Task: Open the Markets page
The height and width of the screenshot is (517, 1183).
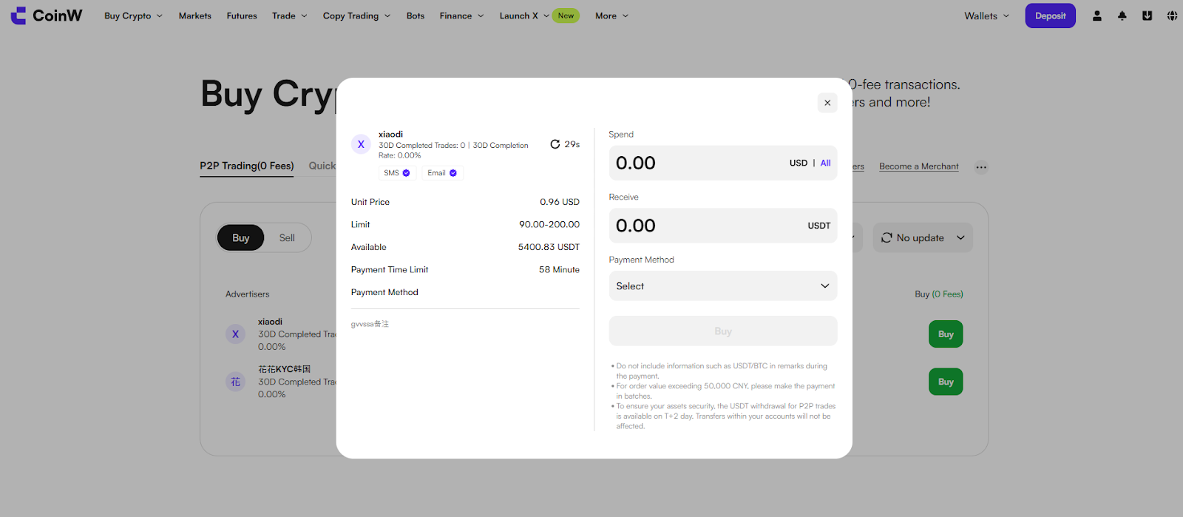Action: [x=195, y=16]
